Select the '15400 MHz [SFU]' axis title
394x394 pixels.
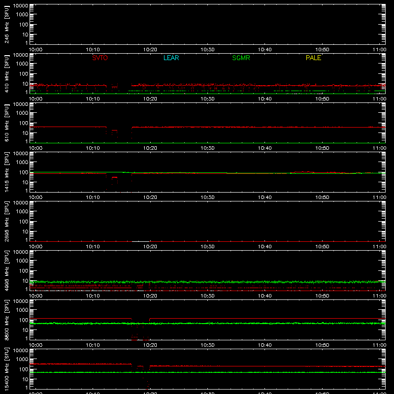click(6, 369)
